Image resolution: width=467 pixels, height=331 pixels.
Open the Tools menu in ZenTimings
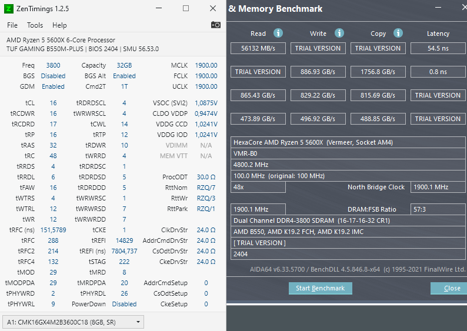tap(35, 25)
